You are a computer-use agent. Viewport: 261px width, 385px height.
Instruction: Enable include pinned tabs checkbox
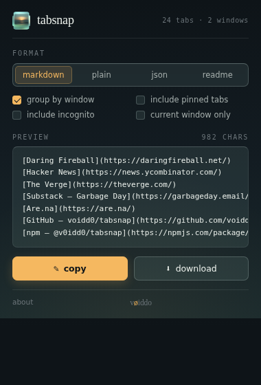pyautogui.click(x=141, y=100)
